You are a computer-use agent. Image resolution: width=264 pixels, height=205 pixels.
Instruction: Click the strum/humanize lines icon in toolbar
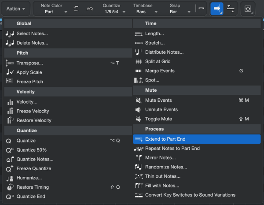pos(76,9)
